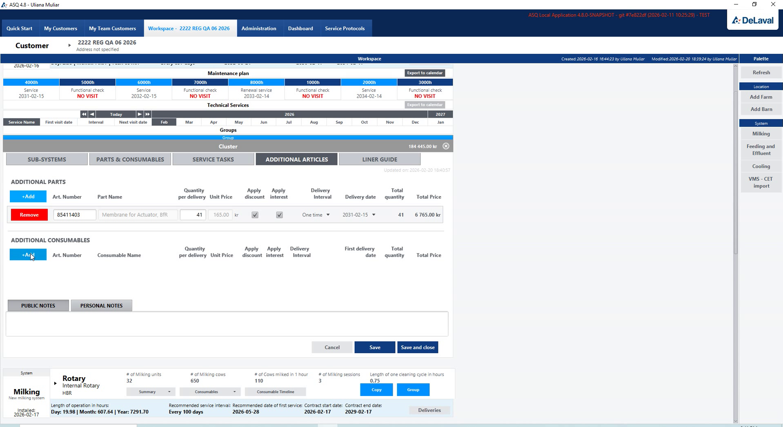Click Refresh in the Palette

pos(761,73)
